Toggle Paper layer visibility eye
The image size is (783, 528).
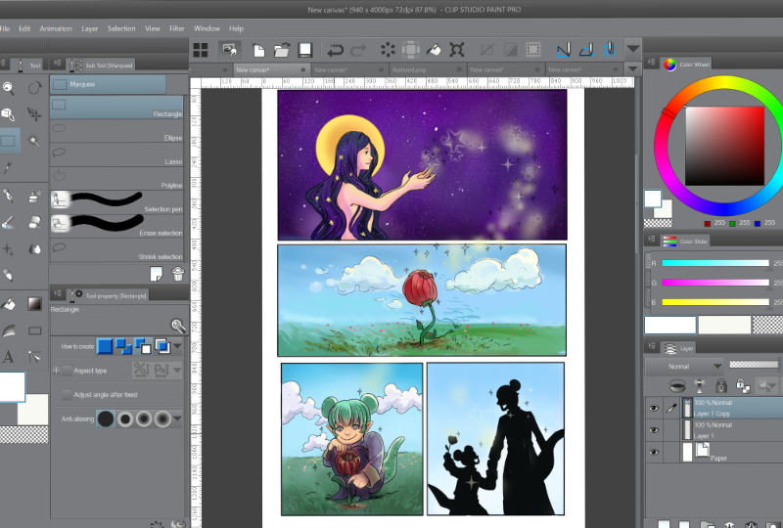(653, 453)
